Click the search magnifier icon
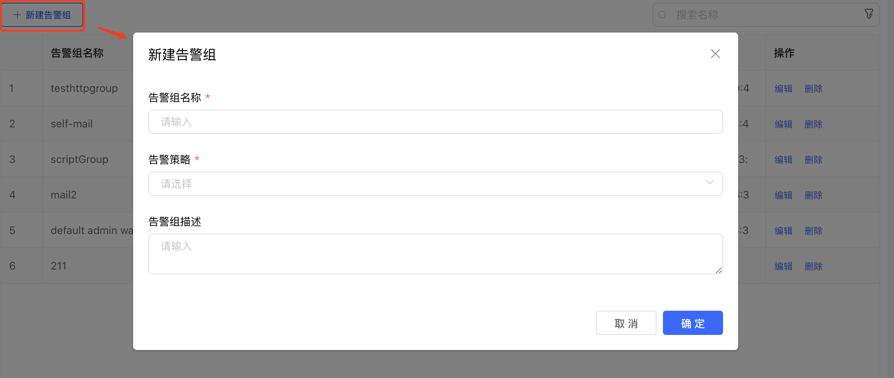The height and width of the screenshot is (378, 894). coord(662,15)
